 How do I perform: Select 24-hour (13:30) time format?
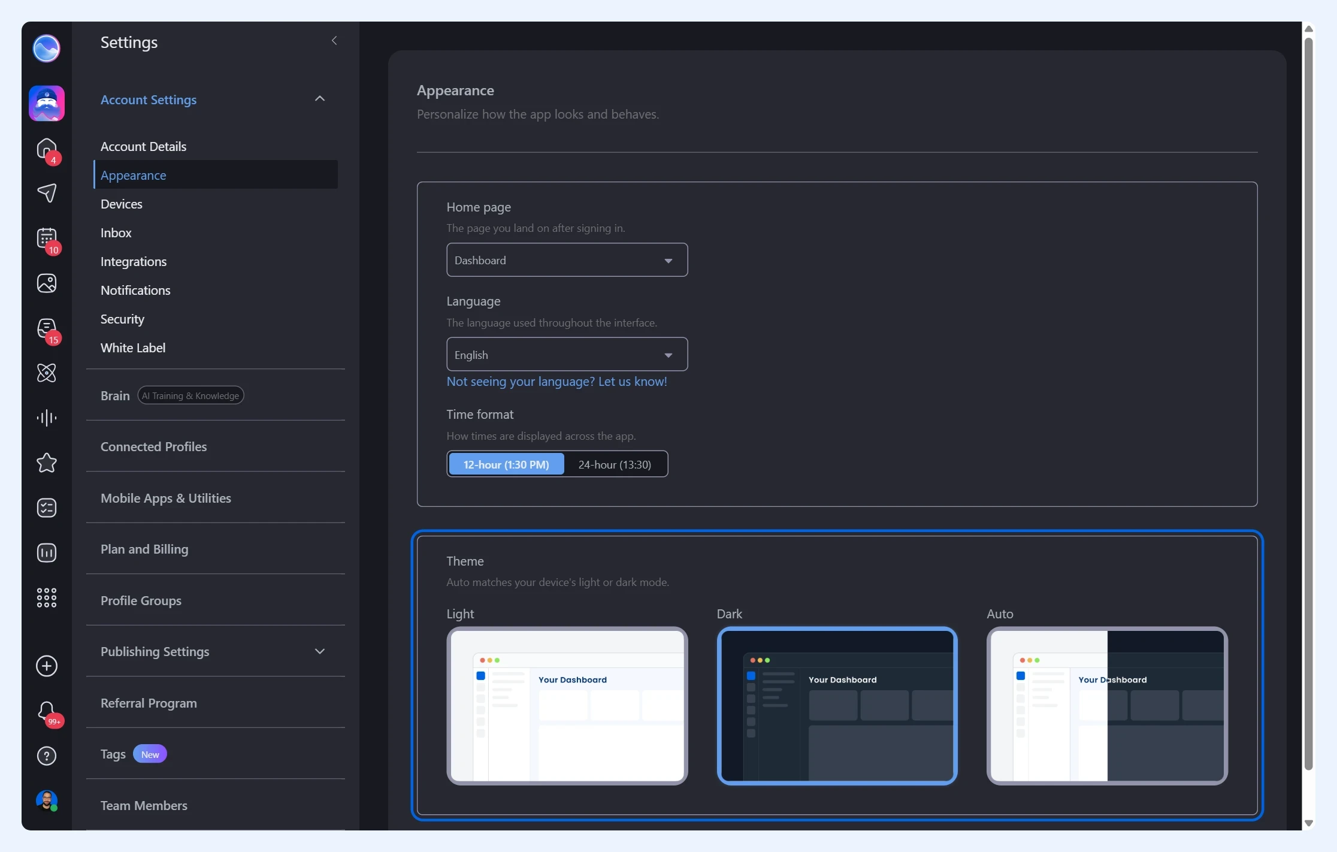(615, 464)
